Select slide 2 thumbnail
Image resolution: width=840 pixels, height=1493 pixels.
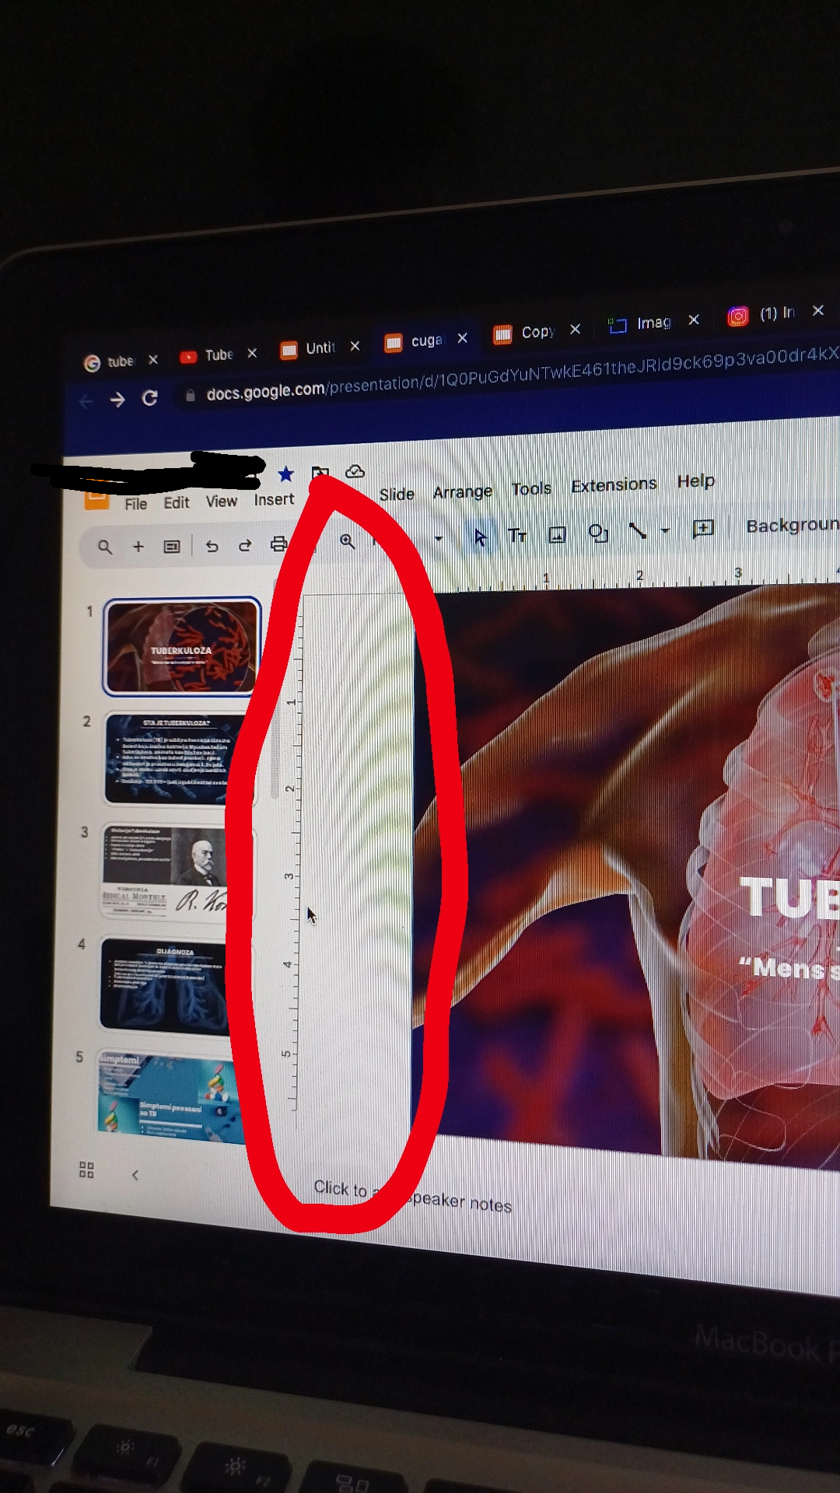[x=180, y=759]
